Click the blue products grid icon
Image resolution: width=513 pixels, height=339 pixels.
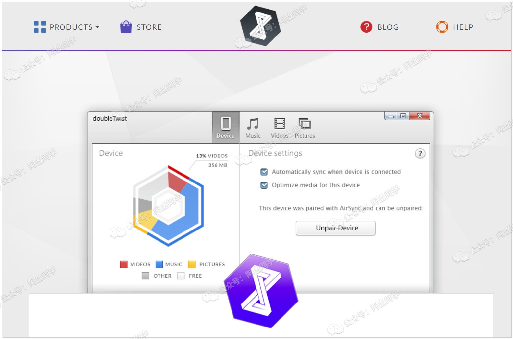tap(40, 27)
